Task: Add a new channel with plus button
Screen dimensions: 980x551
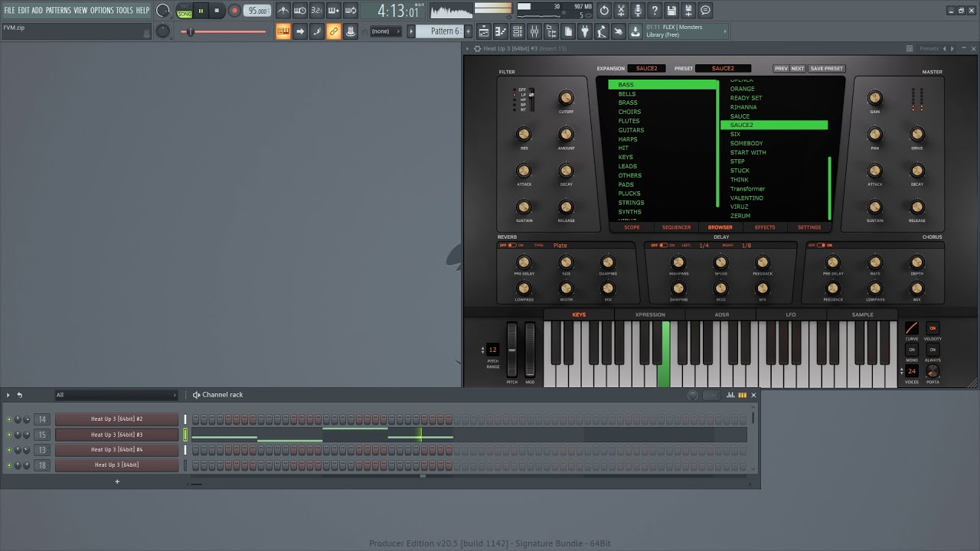Action: pyautogui.click(x=117, y=481)
